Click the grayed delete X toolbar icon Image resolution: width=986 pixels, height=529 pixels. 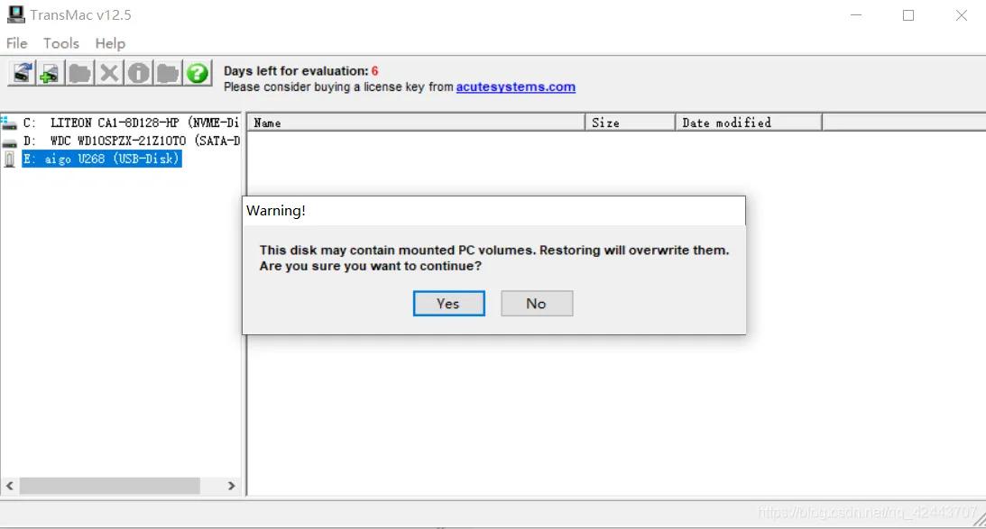[109, 74]
